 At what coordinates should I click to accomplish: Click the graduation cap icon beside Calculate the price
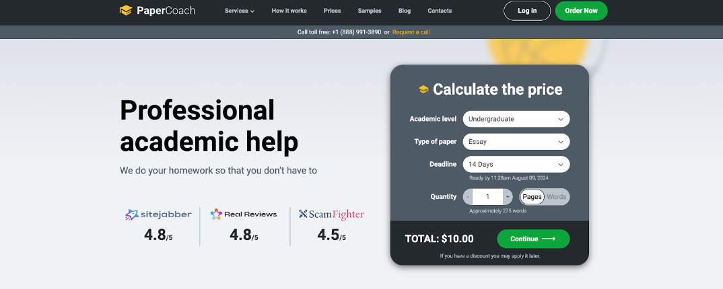tap(423, 89)
